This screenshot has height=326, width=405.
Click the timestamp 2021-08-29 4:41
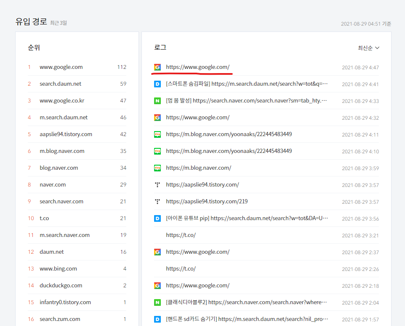pos(360,84)
